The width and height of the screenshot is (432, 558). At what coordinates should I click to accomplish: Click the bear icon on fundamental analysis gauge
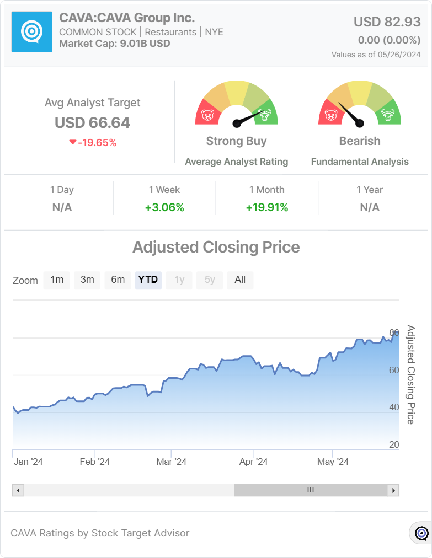point(330,116)
